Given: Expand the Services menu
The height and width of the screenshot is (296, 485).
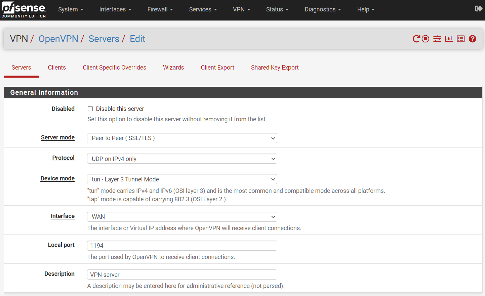Looking at the screenshot, I should [203, 9].
